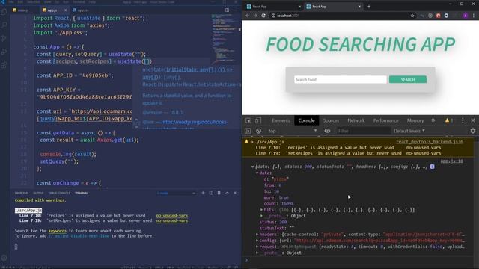Collapse the data property
This screenshot has height=269, width=479.
257,173
